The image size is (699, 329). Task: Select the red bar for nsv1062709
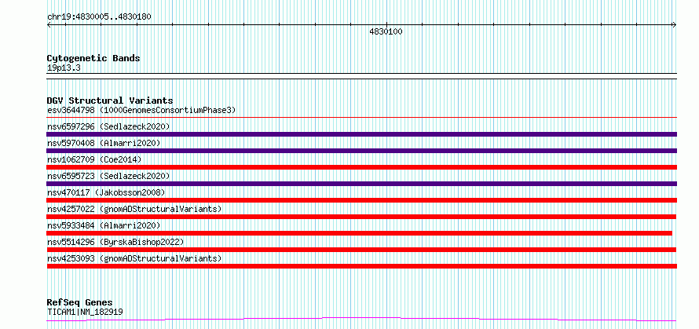pos(362,167)
